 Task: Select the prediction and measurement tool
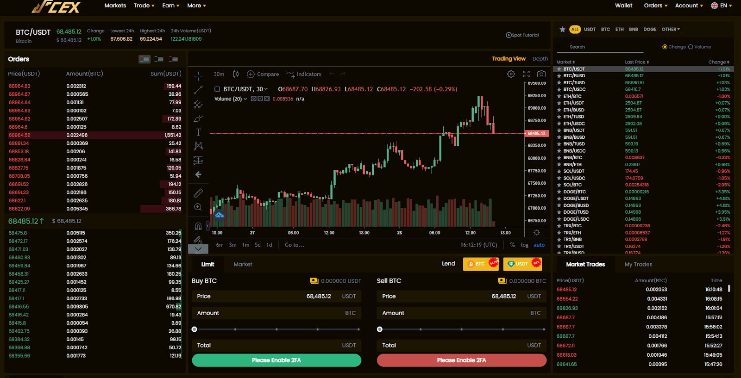point(198,161)
